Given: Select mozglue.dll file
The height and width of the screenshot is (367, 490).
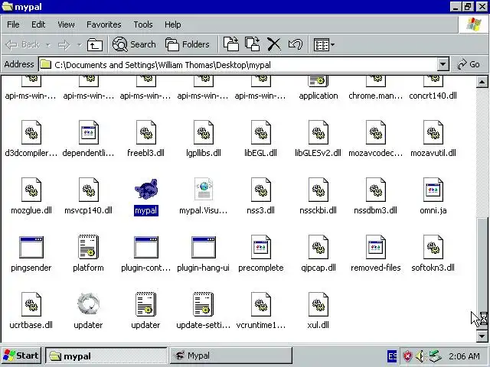Looking at the screenshot, I should (x=31, y=196).
